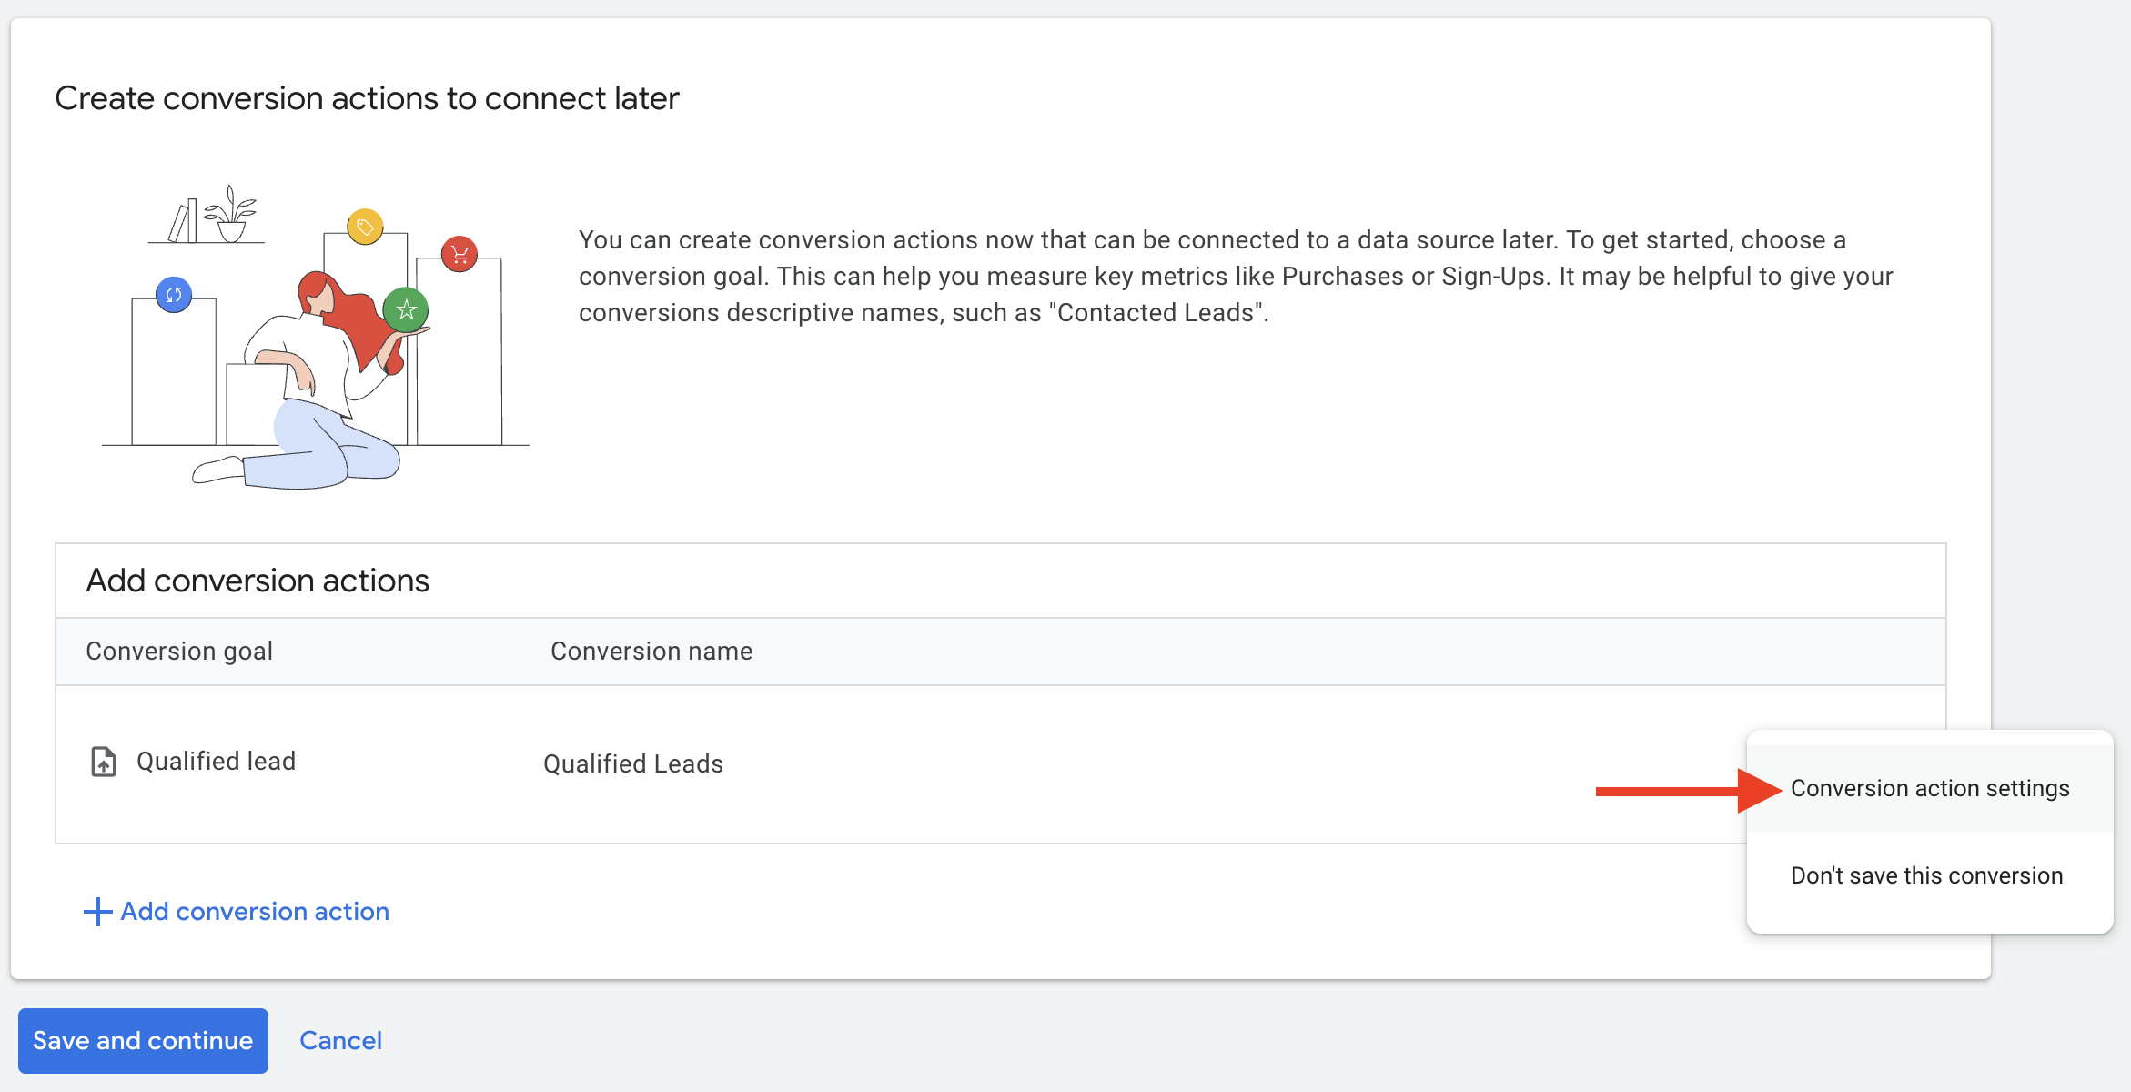Click the Add conversion actions section heading
This screenshot has width=2131, height=1092.
coord(258,581)
